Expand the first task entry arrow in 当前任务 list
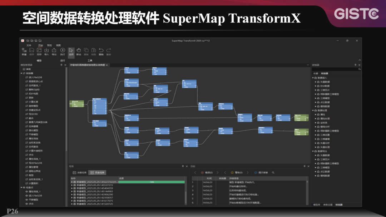This screenshot has width=386, height=217. point(71,182)
